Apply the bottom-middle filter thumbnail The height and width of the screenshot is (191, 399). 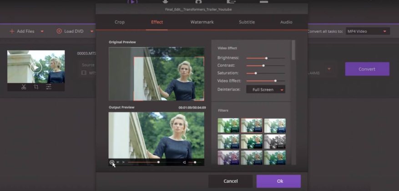coord(252,158)
